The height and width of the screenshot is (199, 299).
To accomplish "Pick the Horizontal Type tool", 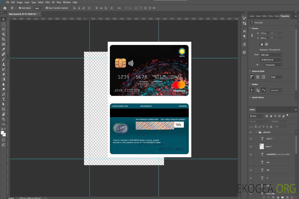I will (x=3, y=99).
